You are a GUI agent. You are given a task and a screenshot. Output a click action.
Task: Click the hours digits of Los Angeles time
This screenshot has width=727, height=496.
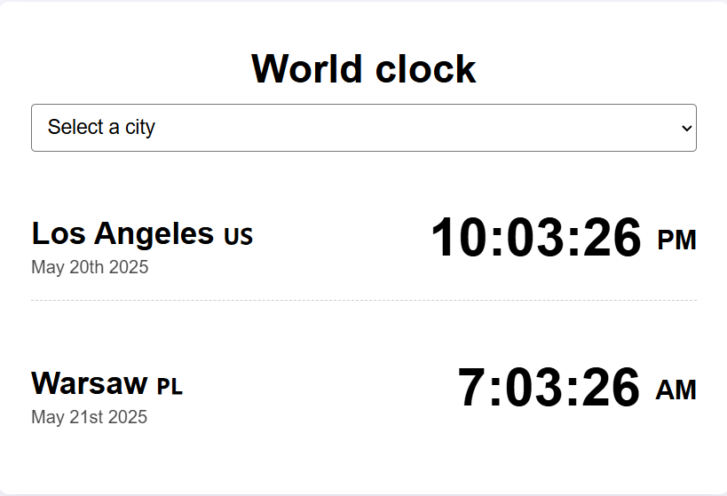pyautogui.click(x=460, y=237)
